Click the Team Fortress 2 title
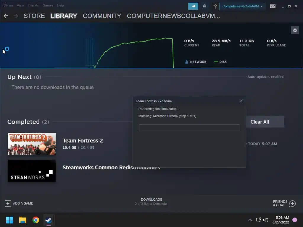This screenshot has height=227, width=303. [x=83, y=140]
